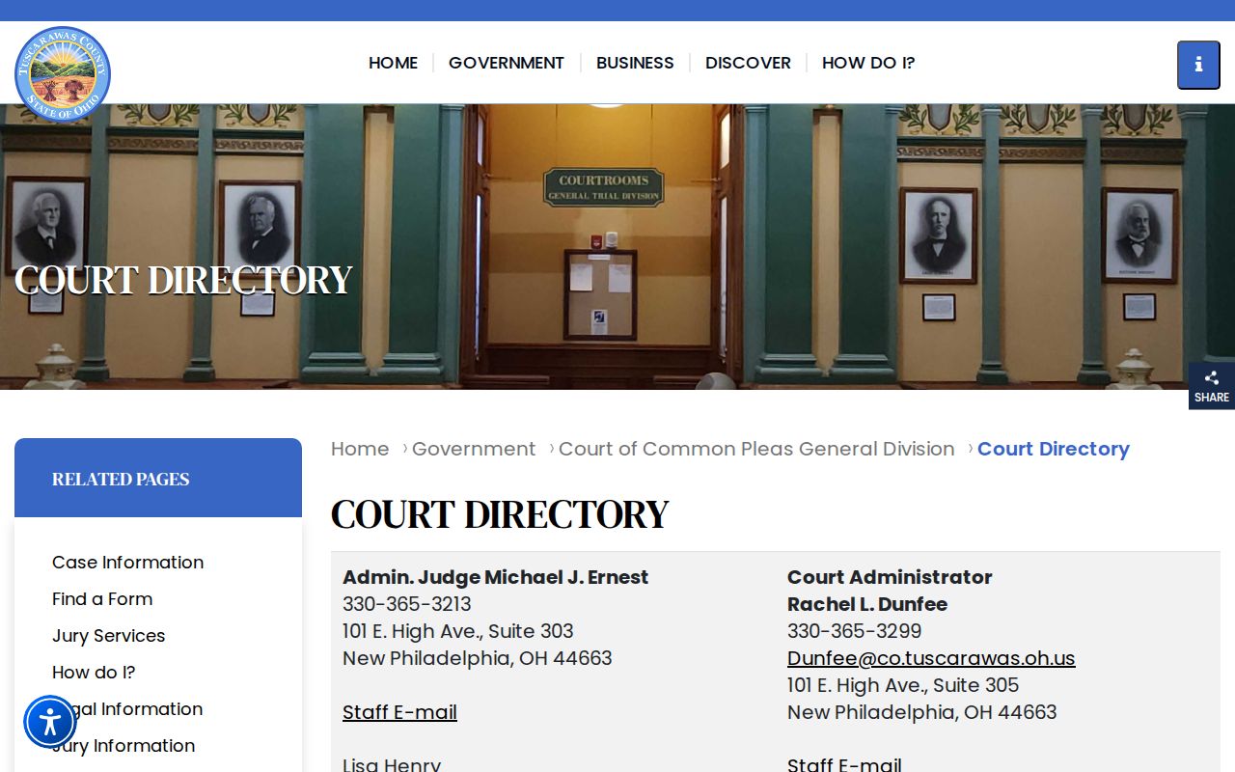Viewport: 1235px width, 772px height.
Task: Open Case Information related page
Action: 127,563
